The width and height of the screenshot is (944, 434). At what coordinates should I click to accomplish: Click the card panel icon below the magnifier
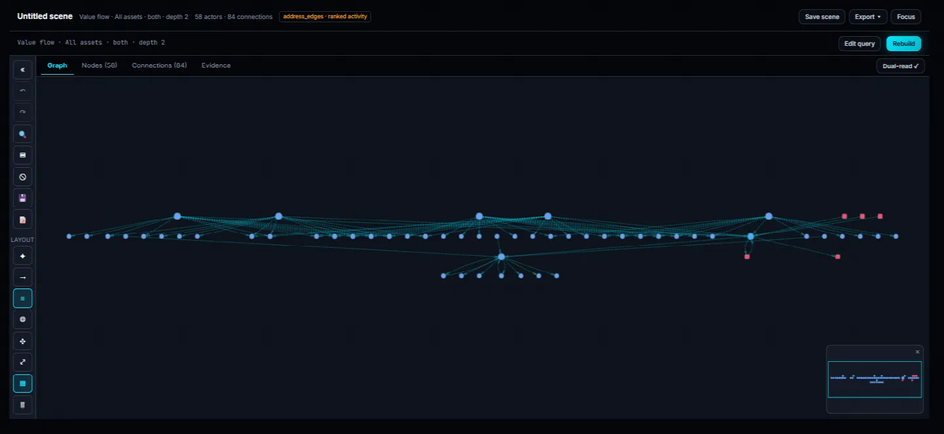pyautogui.click(x=22, y=155)
